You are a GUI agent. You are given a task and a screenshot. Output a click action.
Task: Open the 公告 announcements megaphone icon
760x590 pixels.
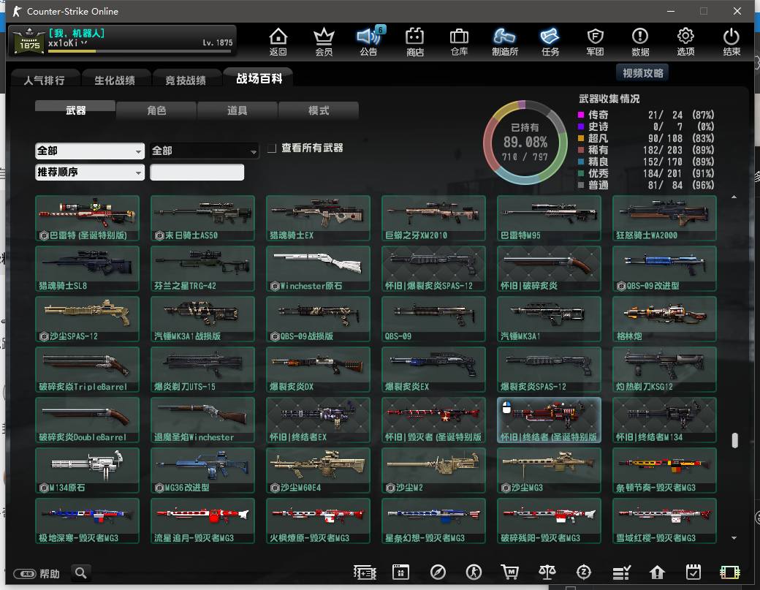point(369,41)
